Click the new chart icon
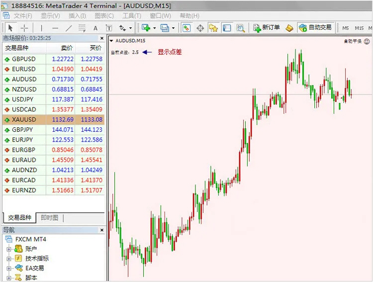The image size is (373, 282). 146,28
